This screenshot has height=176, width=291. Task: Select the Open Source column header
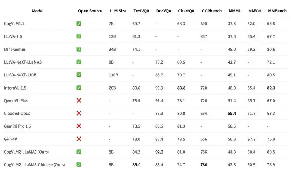click(x=90, y=11)
